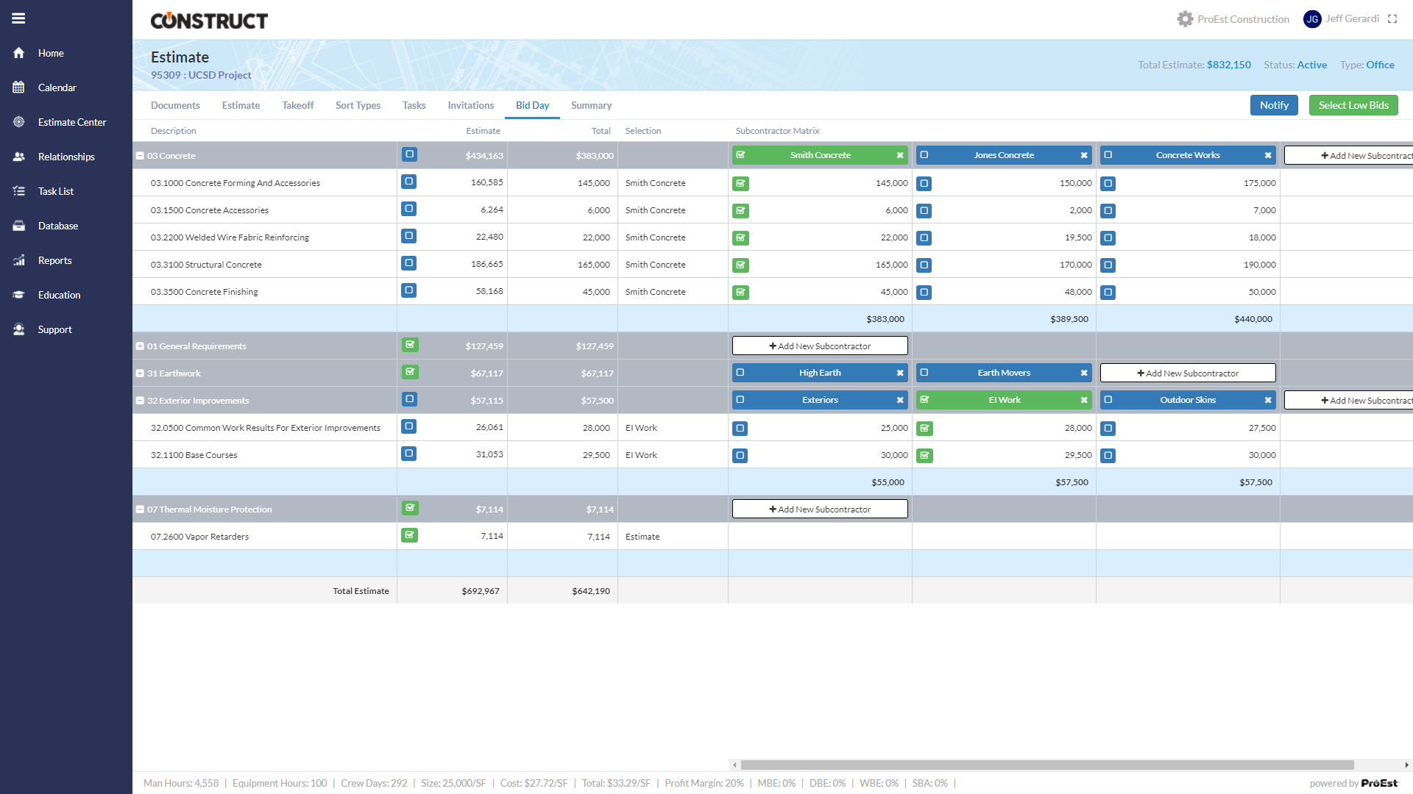The height and width of the screenshot is (794, 1413).
Task: Toggle selection for Concrete Works header checkbox
Action: (x=1108, y=155)
